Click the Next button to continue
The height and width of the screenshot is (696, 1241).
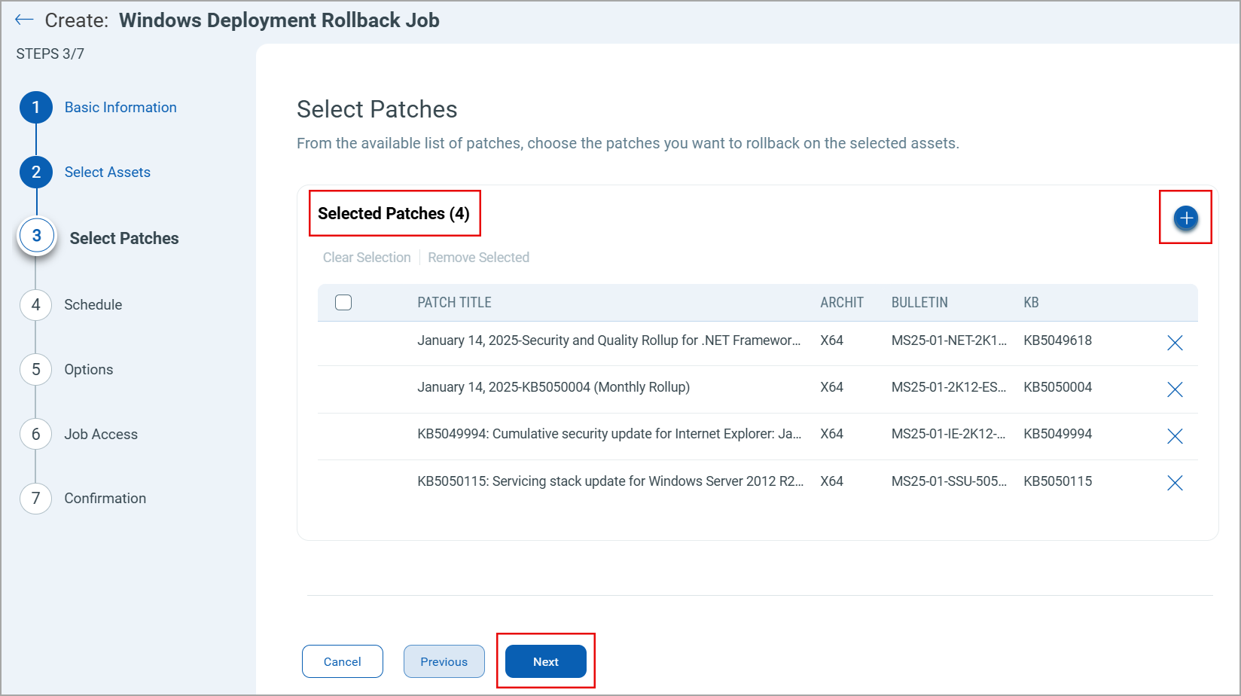tap(545, 661)
